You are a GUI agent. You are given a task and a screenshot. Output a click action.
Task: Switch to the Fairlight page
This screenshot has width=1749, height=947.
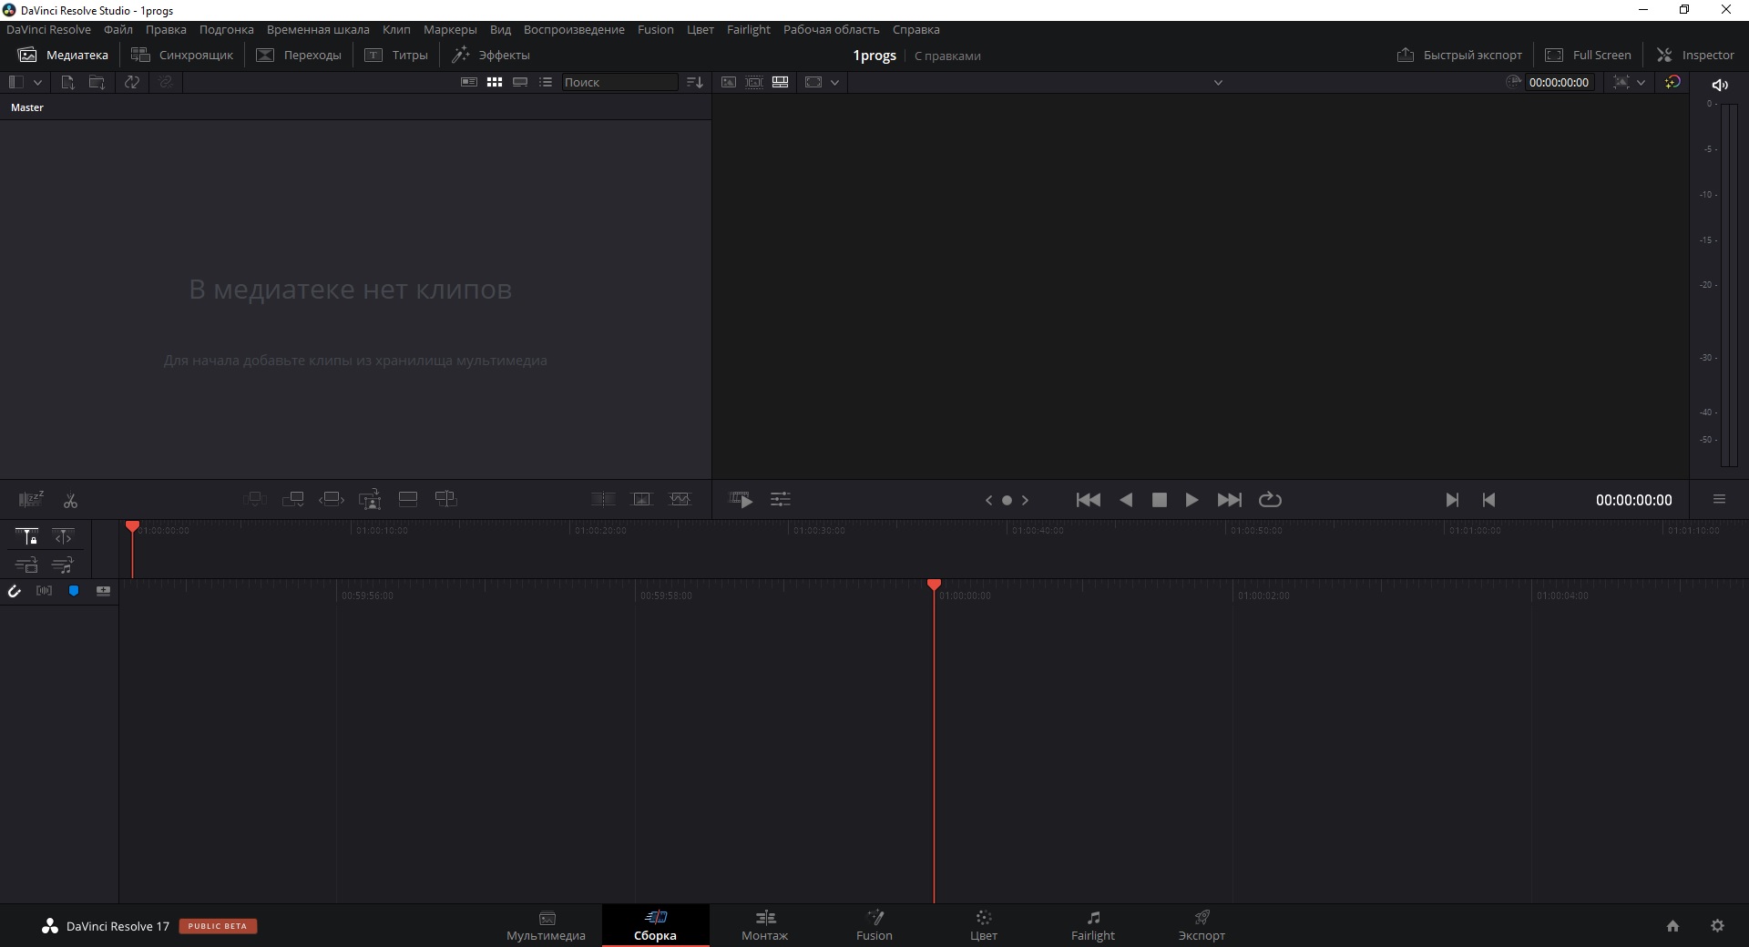(x=1092, y=925)
